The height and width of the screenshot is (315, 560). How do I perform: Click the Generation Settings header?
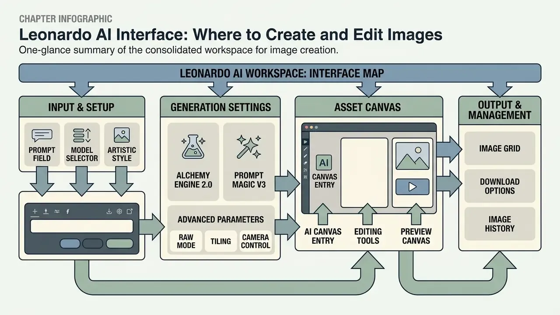220,107
